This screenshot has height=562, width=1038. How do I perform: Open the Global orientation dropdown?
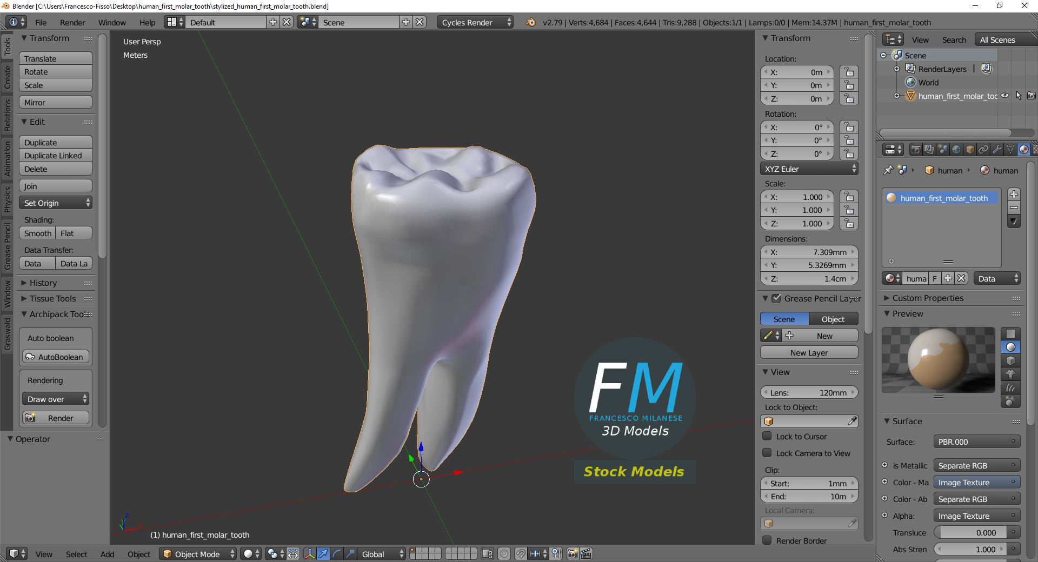382,554
